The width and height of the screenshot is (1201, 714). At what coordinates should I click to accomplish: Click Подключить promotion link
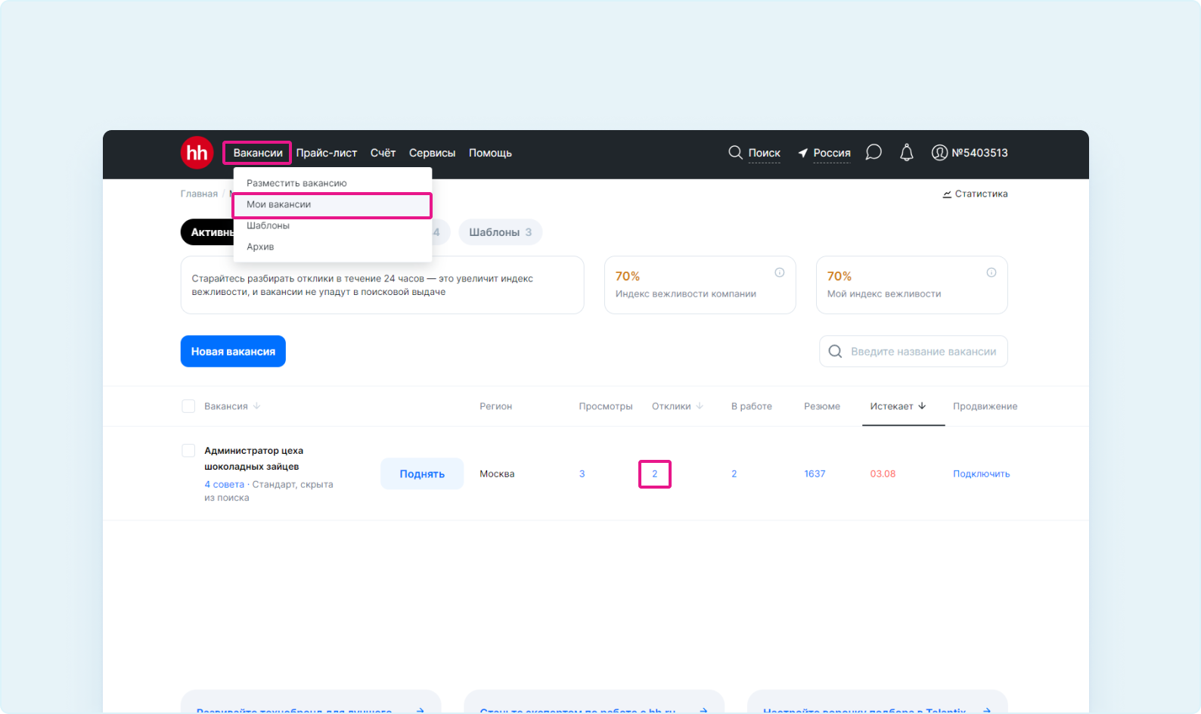coord(981,474)
